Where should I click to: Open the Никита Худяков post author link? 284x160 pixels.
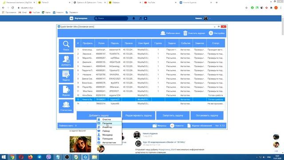pyautogui.click(x=150, y=133)
